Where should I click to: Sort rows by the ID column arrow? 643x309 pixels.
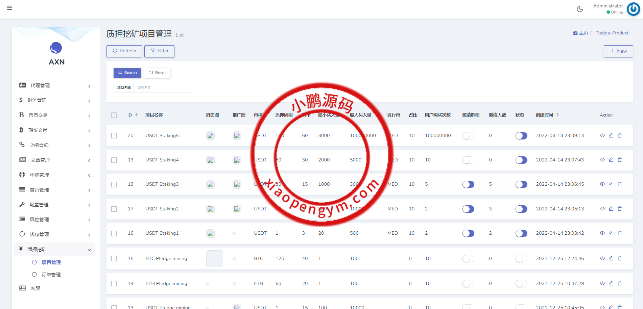tap(137, 115)
